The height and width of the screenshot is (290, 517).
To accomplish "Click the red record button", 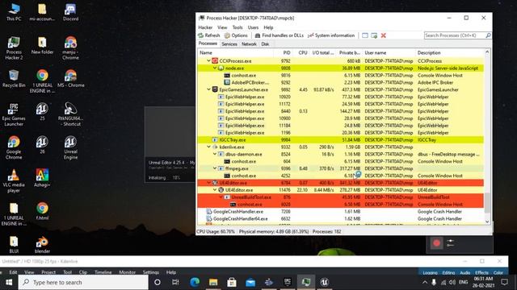I will [436, 243].
